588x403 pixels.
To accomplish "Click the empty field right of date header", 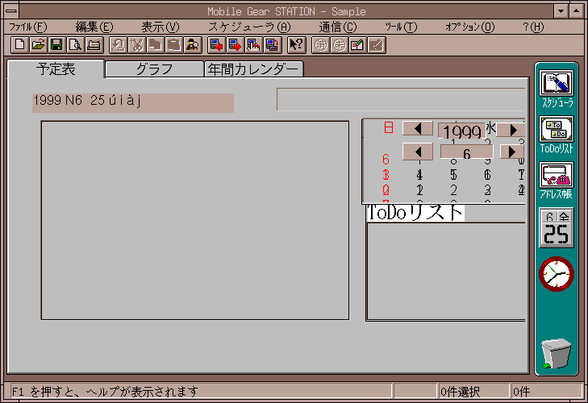I will pyautogui.click(x=401, y=99).
